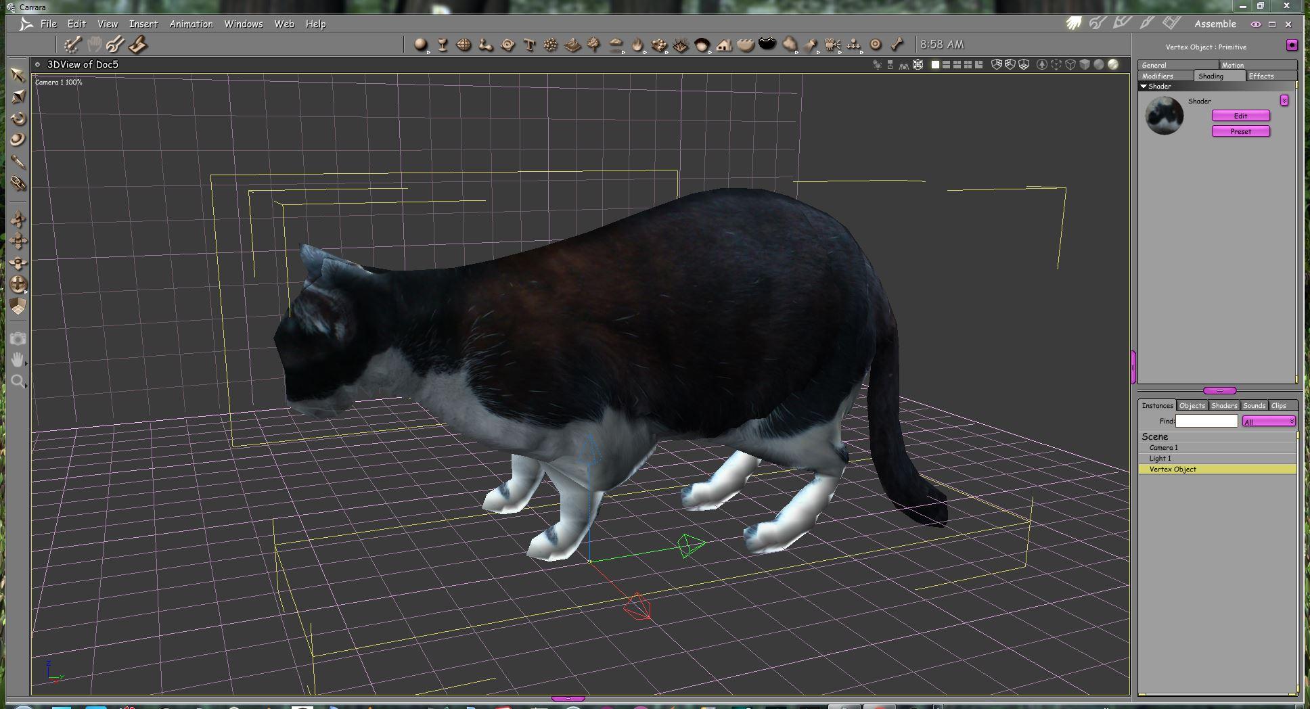
Task: Toggle the gray sphere shading display mode
Action: click(1099, 64)
